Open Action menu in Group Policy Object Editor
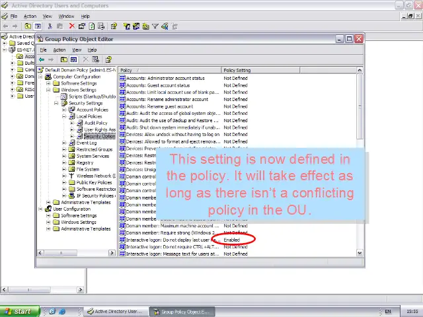This screenshot has height=317, width=423. point(59,50)
